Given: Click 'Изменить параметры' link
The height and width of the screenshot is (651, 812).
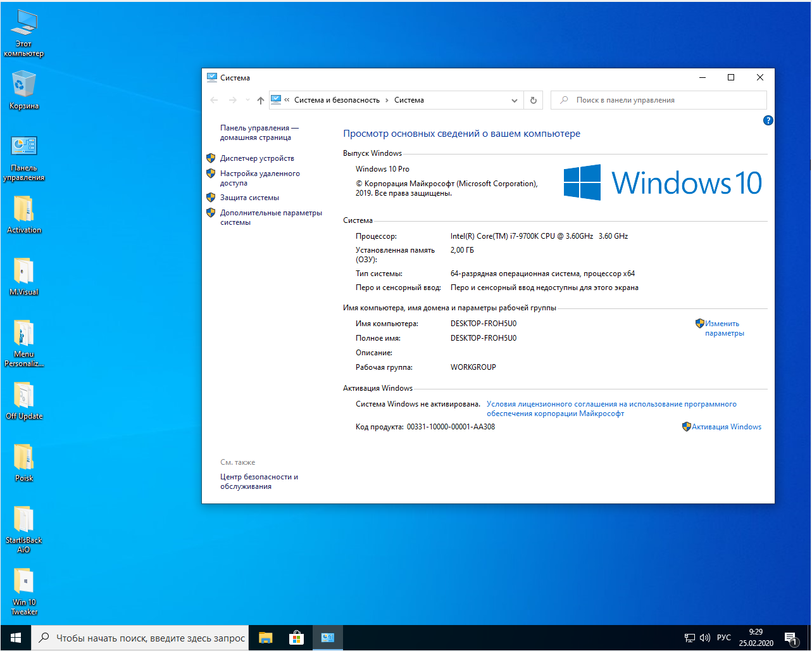Looking at the screenshot, I should 725,328.
